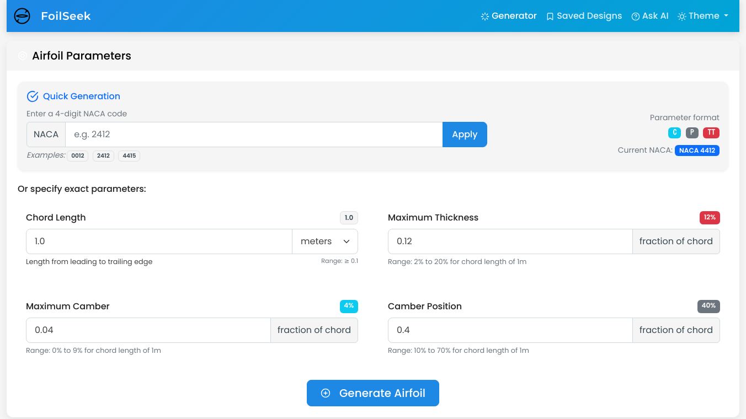Click the Quick Generation checkmark icon
This screenshot has height=419, width=746.
[x=33, y=96]
